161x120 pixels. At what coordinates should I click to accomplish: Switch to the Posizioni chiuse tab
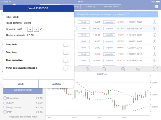[x=111, y=7]
